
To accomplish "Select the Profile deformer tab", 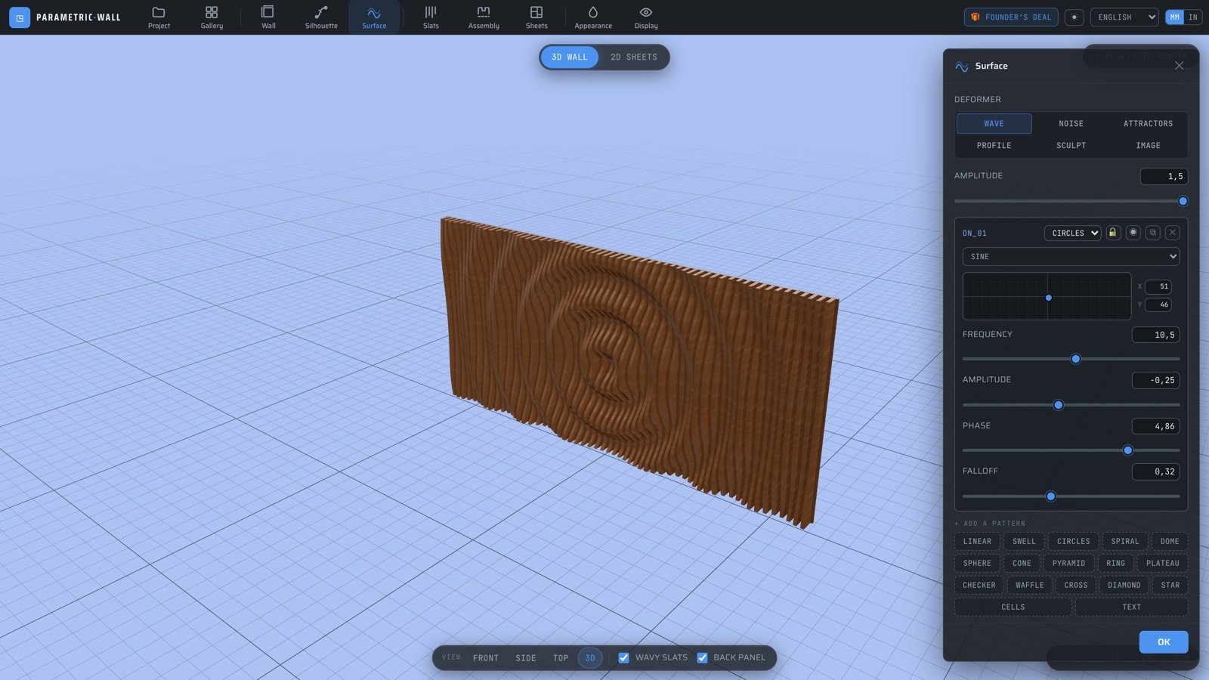I will click(994, 145).
